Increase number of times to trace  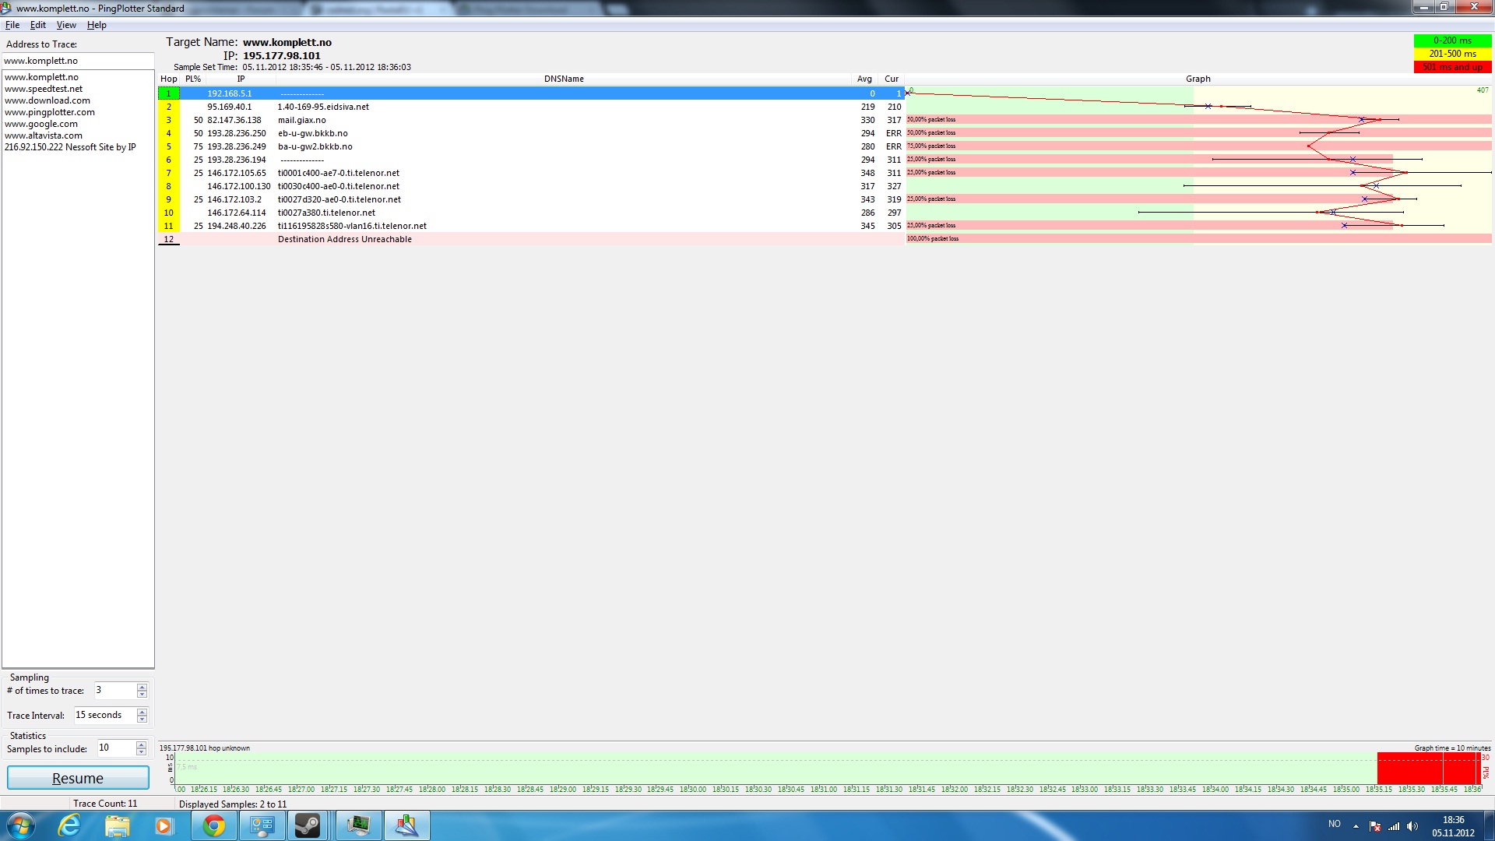pyautogui.click(x=142, y=687)
